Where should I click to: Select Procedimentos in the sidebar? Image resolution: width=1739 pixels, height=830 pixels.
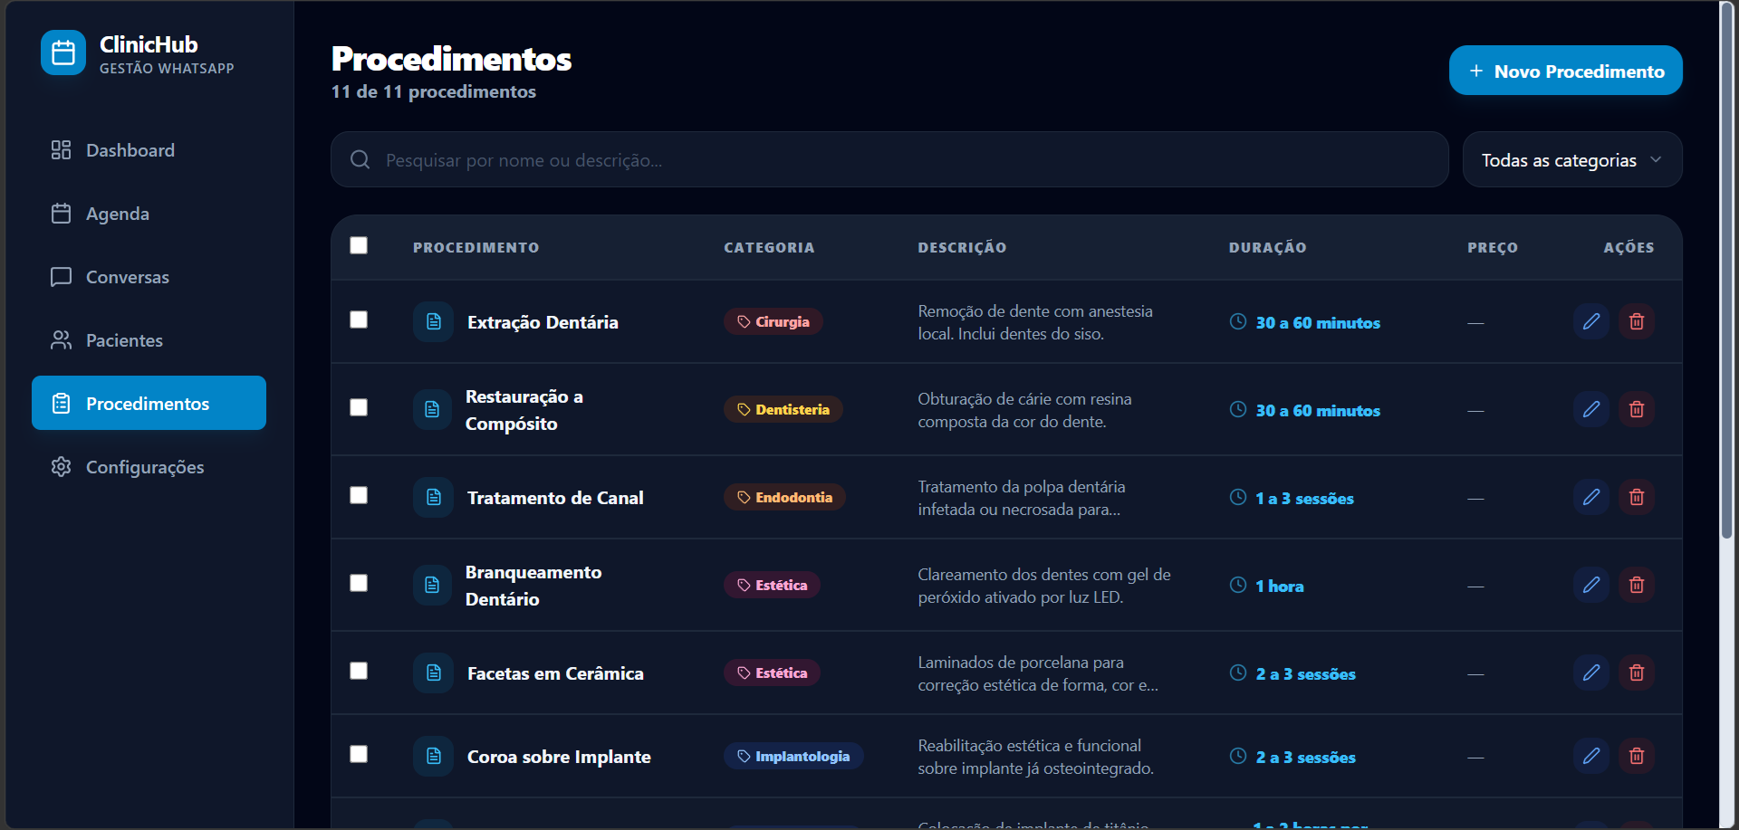(149, 403)
